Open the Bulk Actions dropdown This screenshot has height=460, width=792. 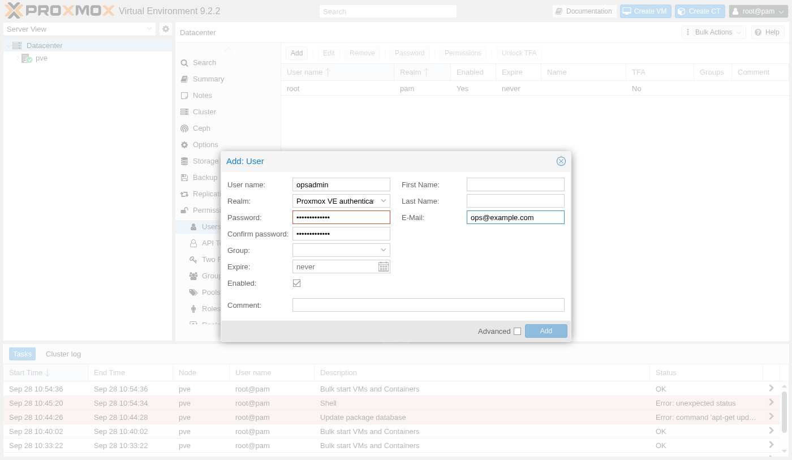coord(713,32)
